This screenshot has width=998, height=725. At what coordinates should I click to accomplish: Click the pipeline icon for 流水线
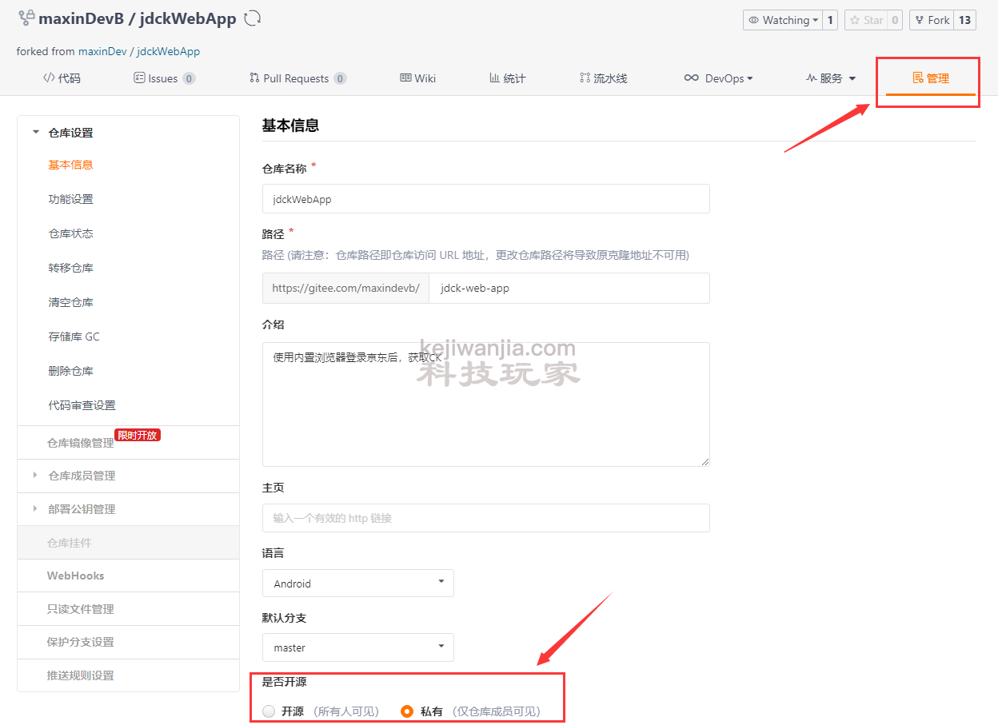click(585, 78)
